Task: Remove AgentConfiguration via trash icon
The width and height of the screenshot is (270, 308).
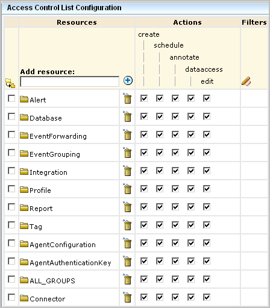Action: [127, 243]
